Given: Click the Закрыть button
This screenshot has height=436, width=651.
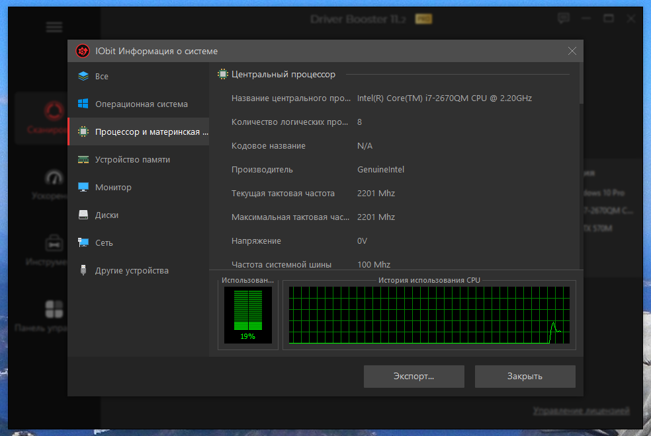Looking at the screenshot, I should click(525, 377).
